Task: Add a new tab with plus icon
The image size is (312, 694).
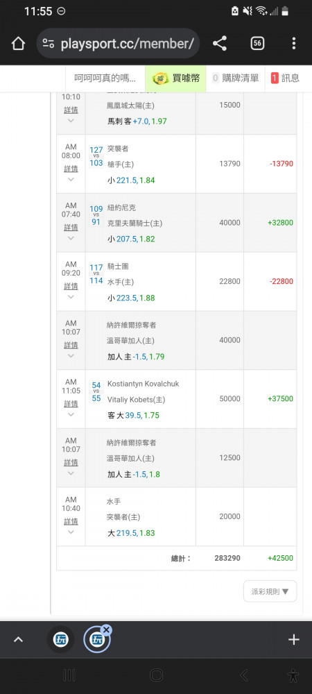Action: point(294,640)
